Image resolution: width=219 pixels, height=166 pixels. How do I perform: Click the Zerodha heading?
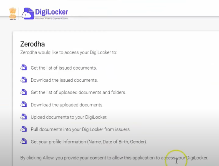pyautogui.click(x=33, y=44)
